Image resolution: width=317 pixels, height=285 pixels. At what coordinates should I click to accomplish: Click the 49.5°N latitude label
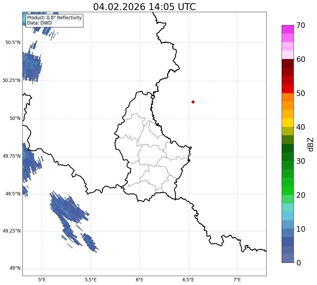13,194
